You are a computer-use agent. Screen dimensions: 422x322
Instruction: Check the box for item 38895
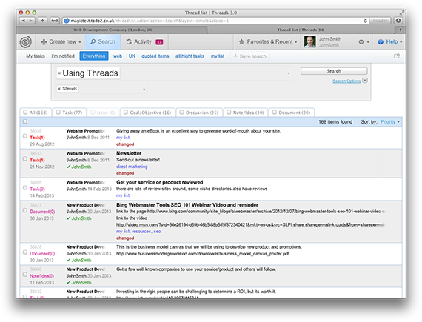click(x=25, y=187)
